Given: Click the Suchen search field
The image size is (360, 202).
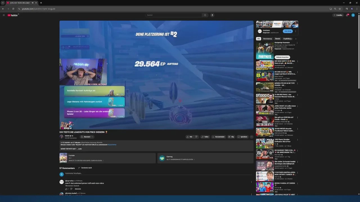Looking at the screenshot, I should pos(174,15).
